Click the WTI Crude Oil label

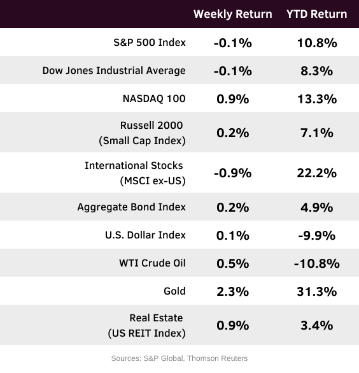coord(152,263)
